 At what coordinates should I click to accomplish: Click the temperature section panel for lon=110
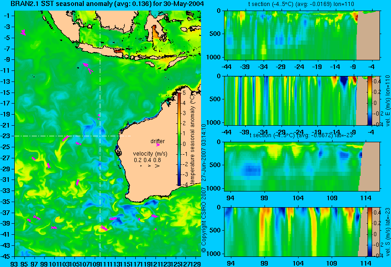(x=302, y=35)
